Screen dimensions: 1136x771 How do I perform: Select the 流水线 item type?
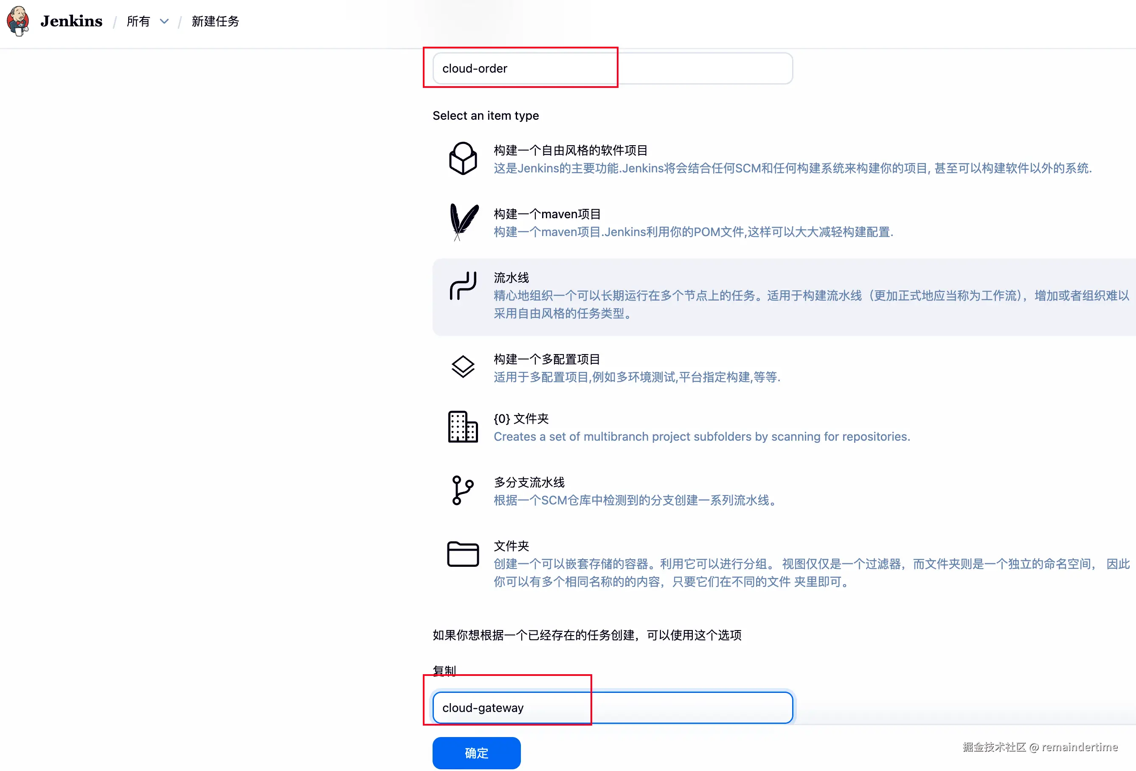point(511,278)
